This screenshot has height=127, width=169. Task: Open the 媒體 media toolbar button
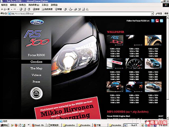coord(58,9)
